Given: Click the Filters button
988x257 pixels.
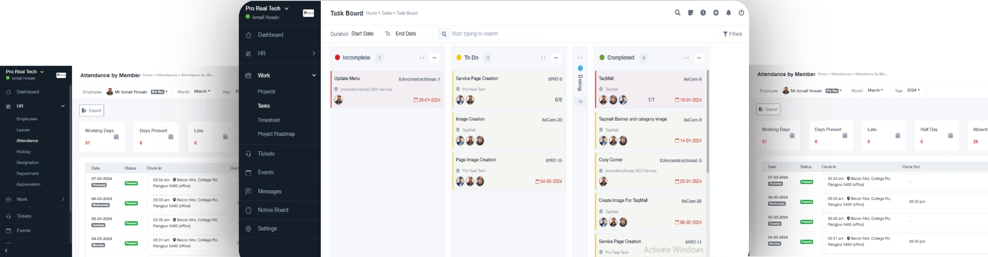Looking at the screenshot, I should (732, 34).
